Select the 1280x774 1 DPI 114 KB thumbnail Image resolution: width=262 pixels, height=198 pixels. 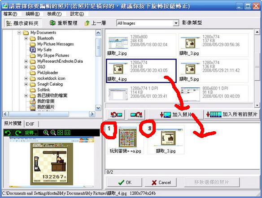(x=141, y=94)
